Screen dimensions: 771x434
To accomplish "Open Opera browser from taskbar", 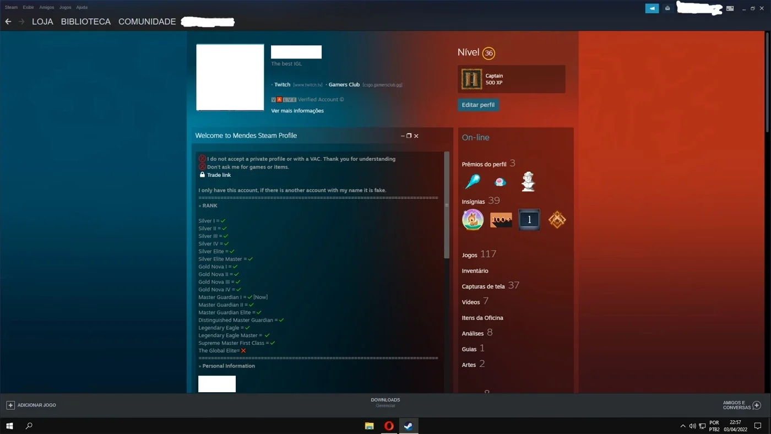I will tap(389, 426).
